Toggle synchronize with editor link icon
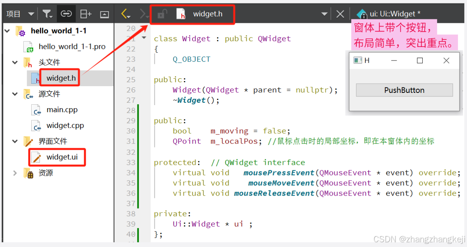The width and height of the screenshot is (467, 247). (66, 14)
